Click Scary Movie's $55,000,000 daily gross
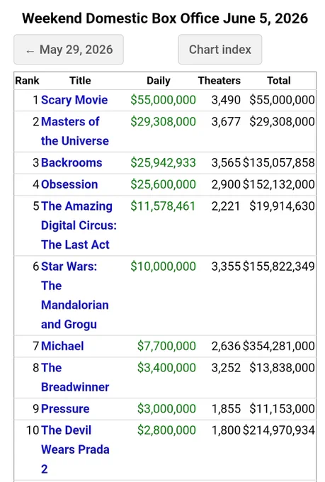This screenshot has height=482, width=325. (163, 100)
